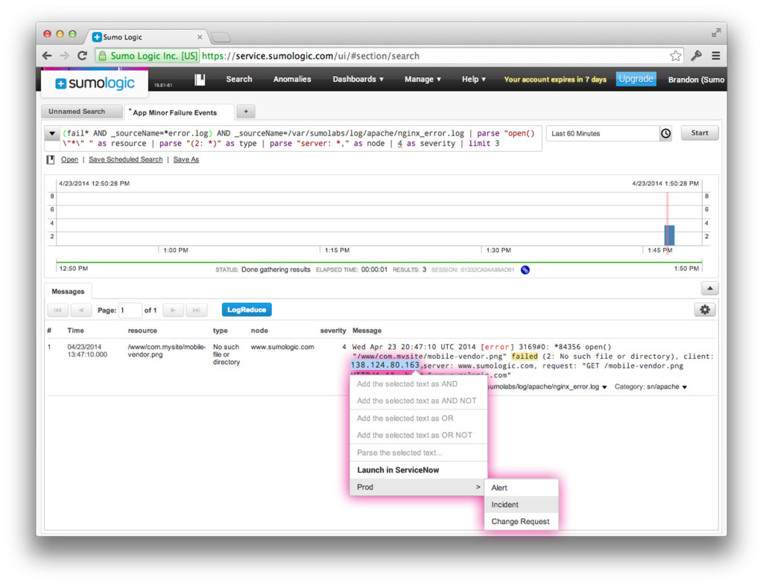This screenshot has height=588, width=763.
Task: Select the Messages tab
Action: pyautogui.click(x=68, y=292)
